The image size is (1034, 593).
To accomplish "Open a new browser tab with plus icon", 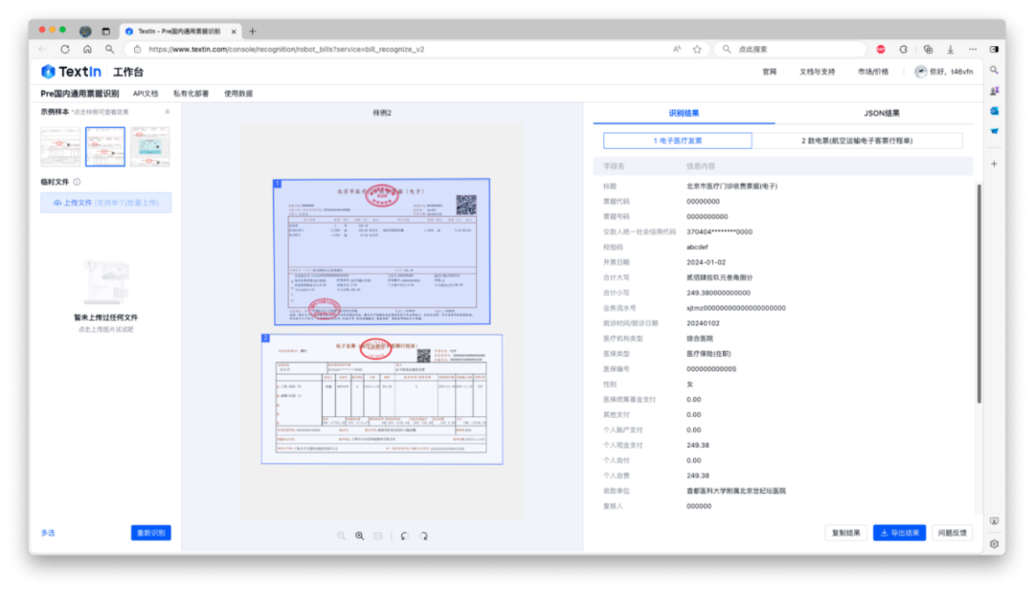I will click(253, 31).
